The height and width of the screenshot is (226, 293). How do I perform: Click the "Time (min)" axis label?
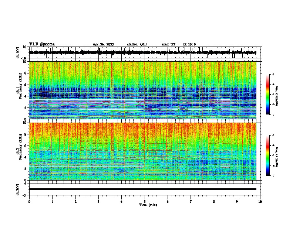[148, 205]
